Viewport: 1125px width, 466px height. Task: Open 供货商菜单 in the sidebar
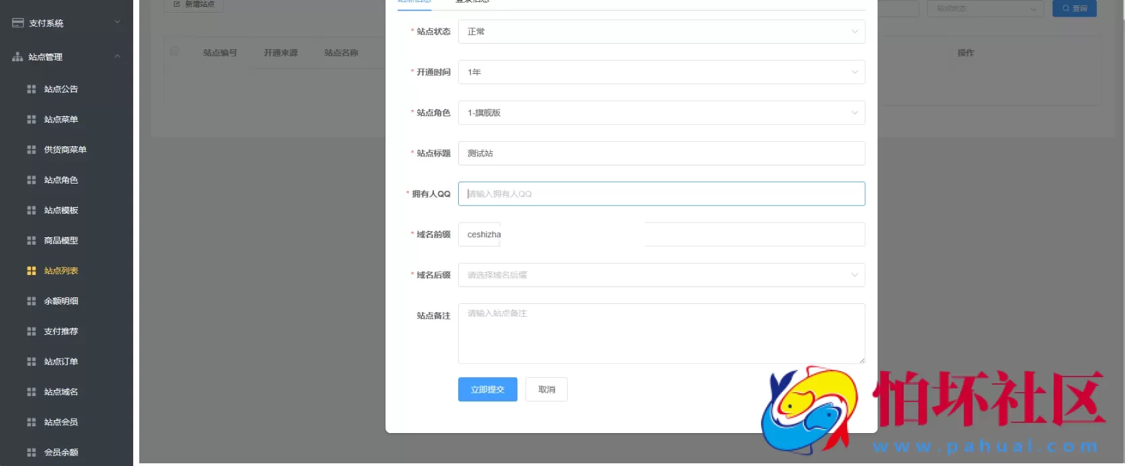pyautogui.click(x=65, y=149)
